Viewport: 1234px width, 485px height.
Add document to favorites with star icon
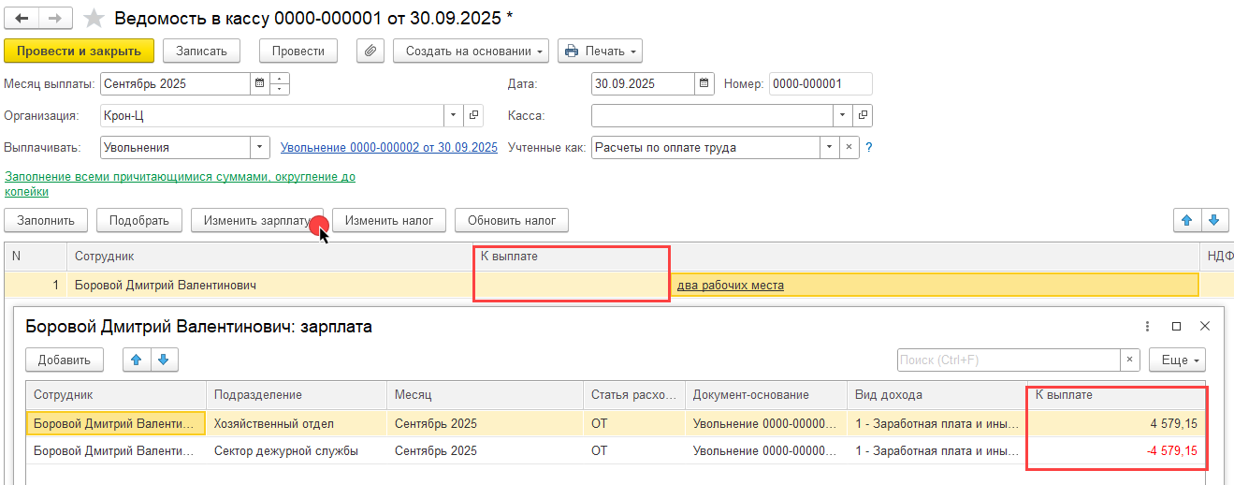[94, 19]
